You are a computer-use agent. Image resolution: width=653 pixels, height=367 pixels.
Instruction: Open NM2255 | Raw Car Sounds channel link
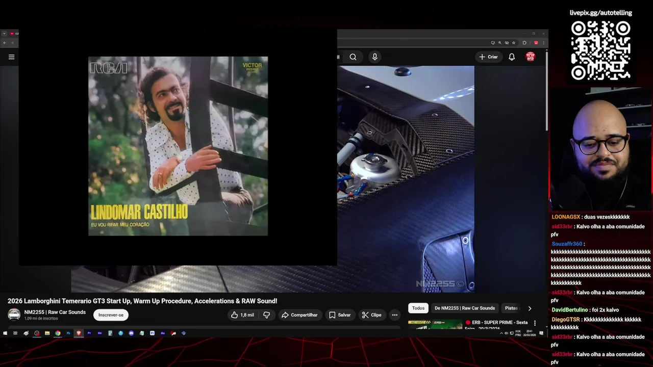pos(55,312)
